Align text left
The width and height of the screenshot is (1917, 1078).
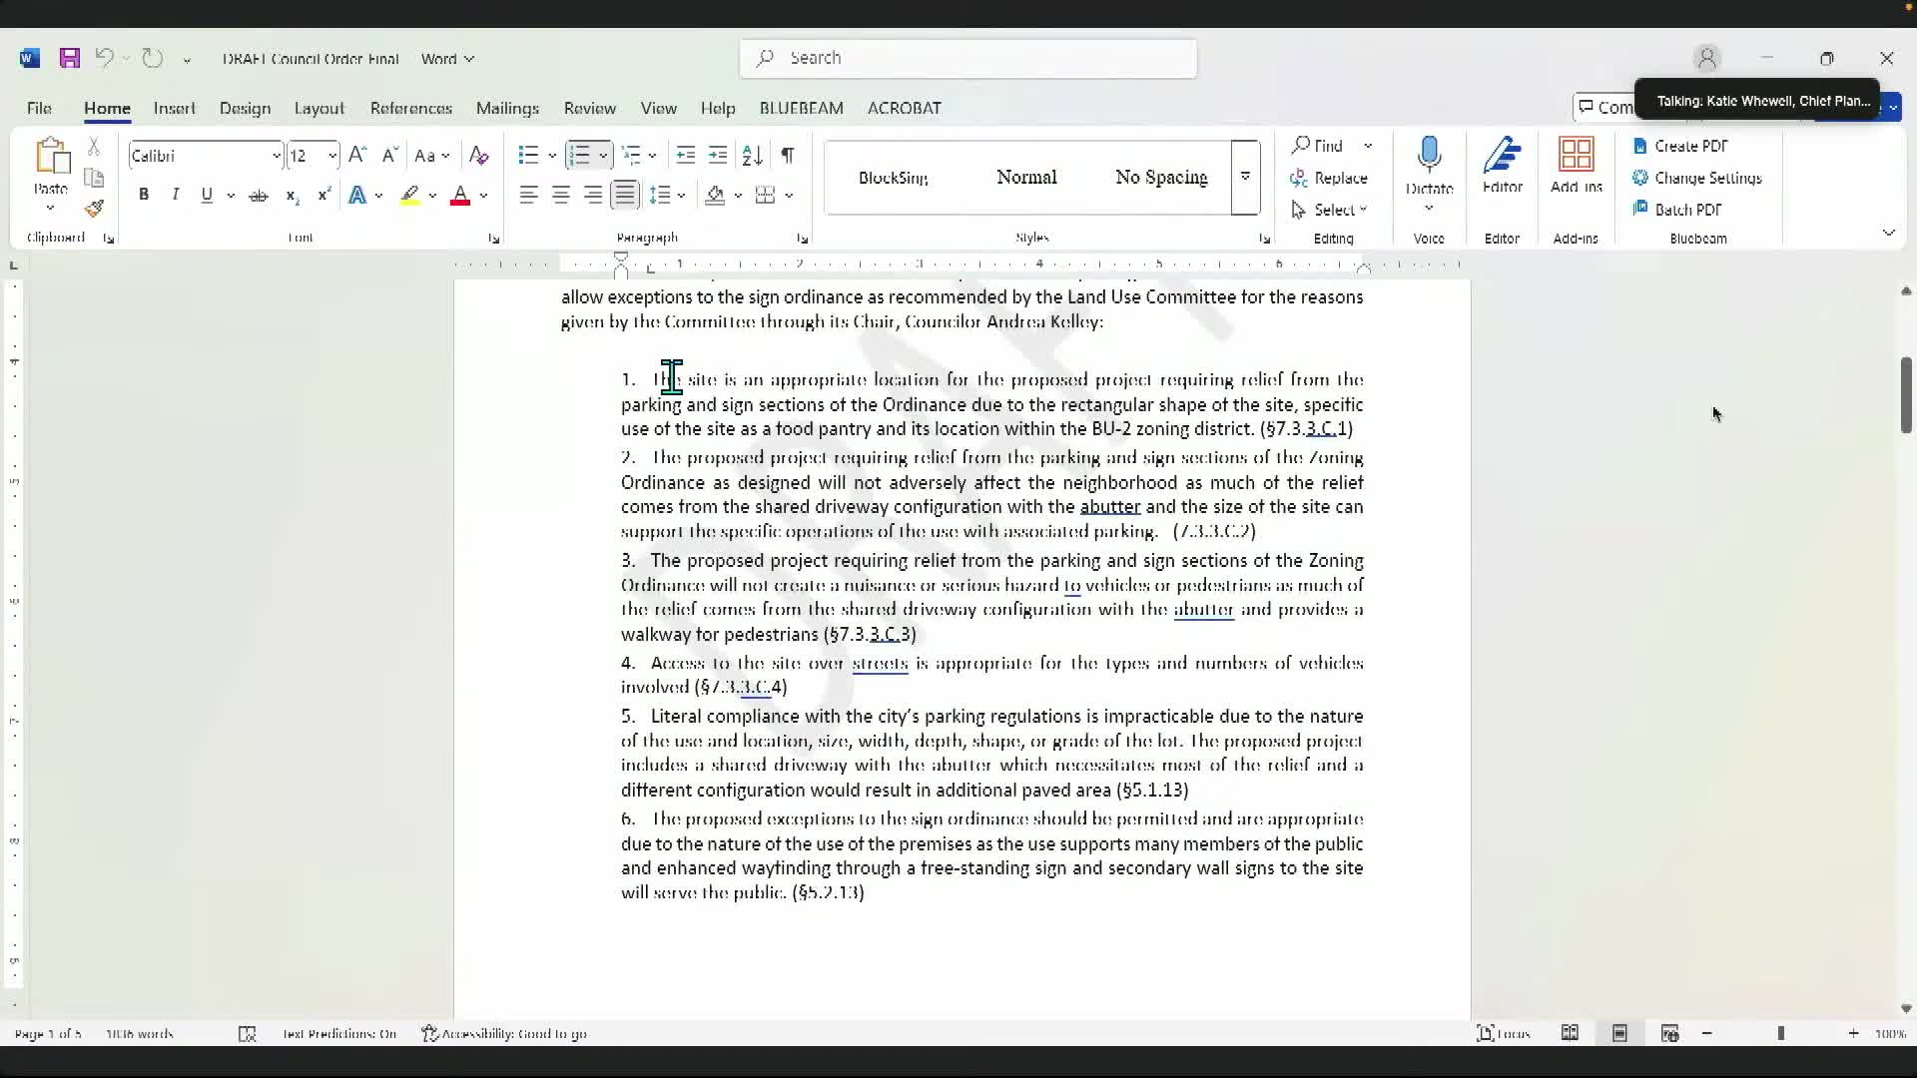click(x=529, y=196)
